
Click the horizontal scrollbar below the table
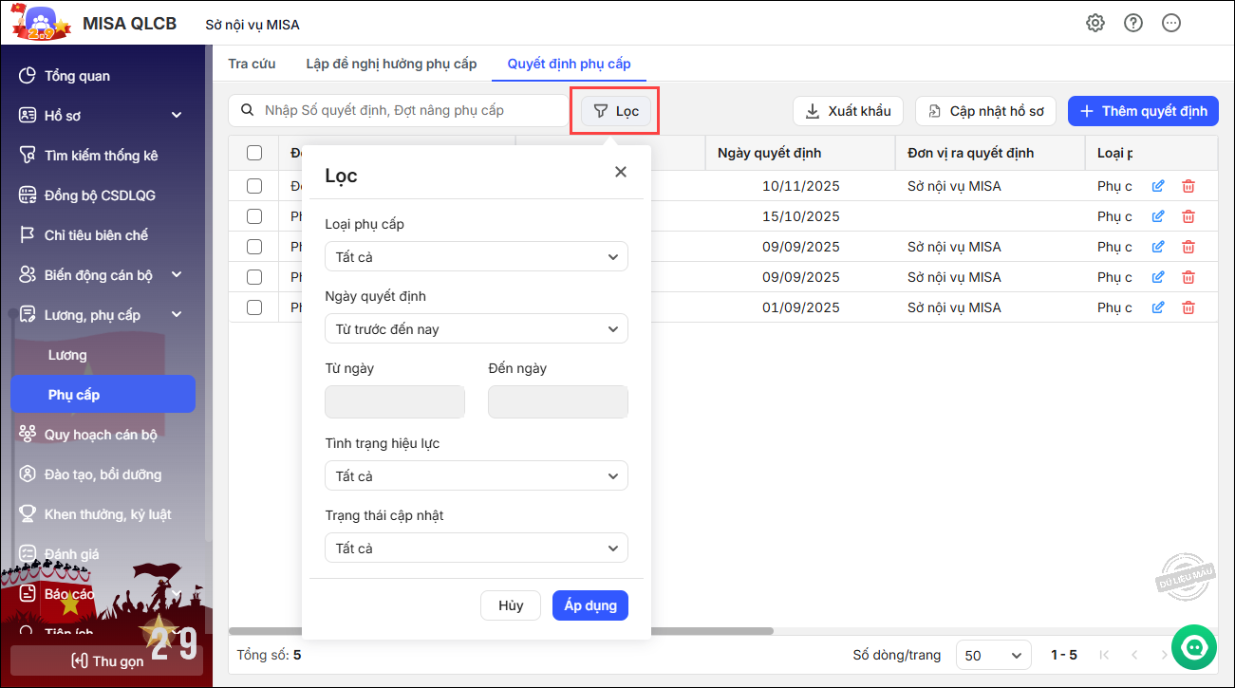(x=501, y=631)
